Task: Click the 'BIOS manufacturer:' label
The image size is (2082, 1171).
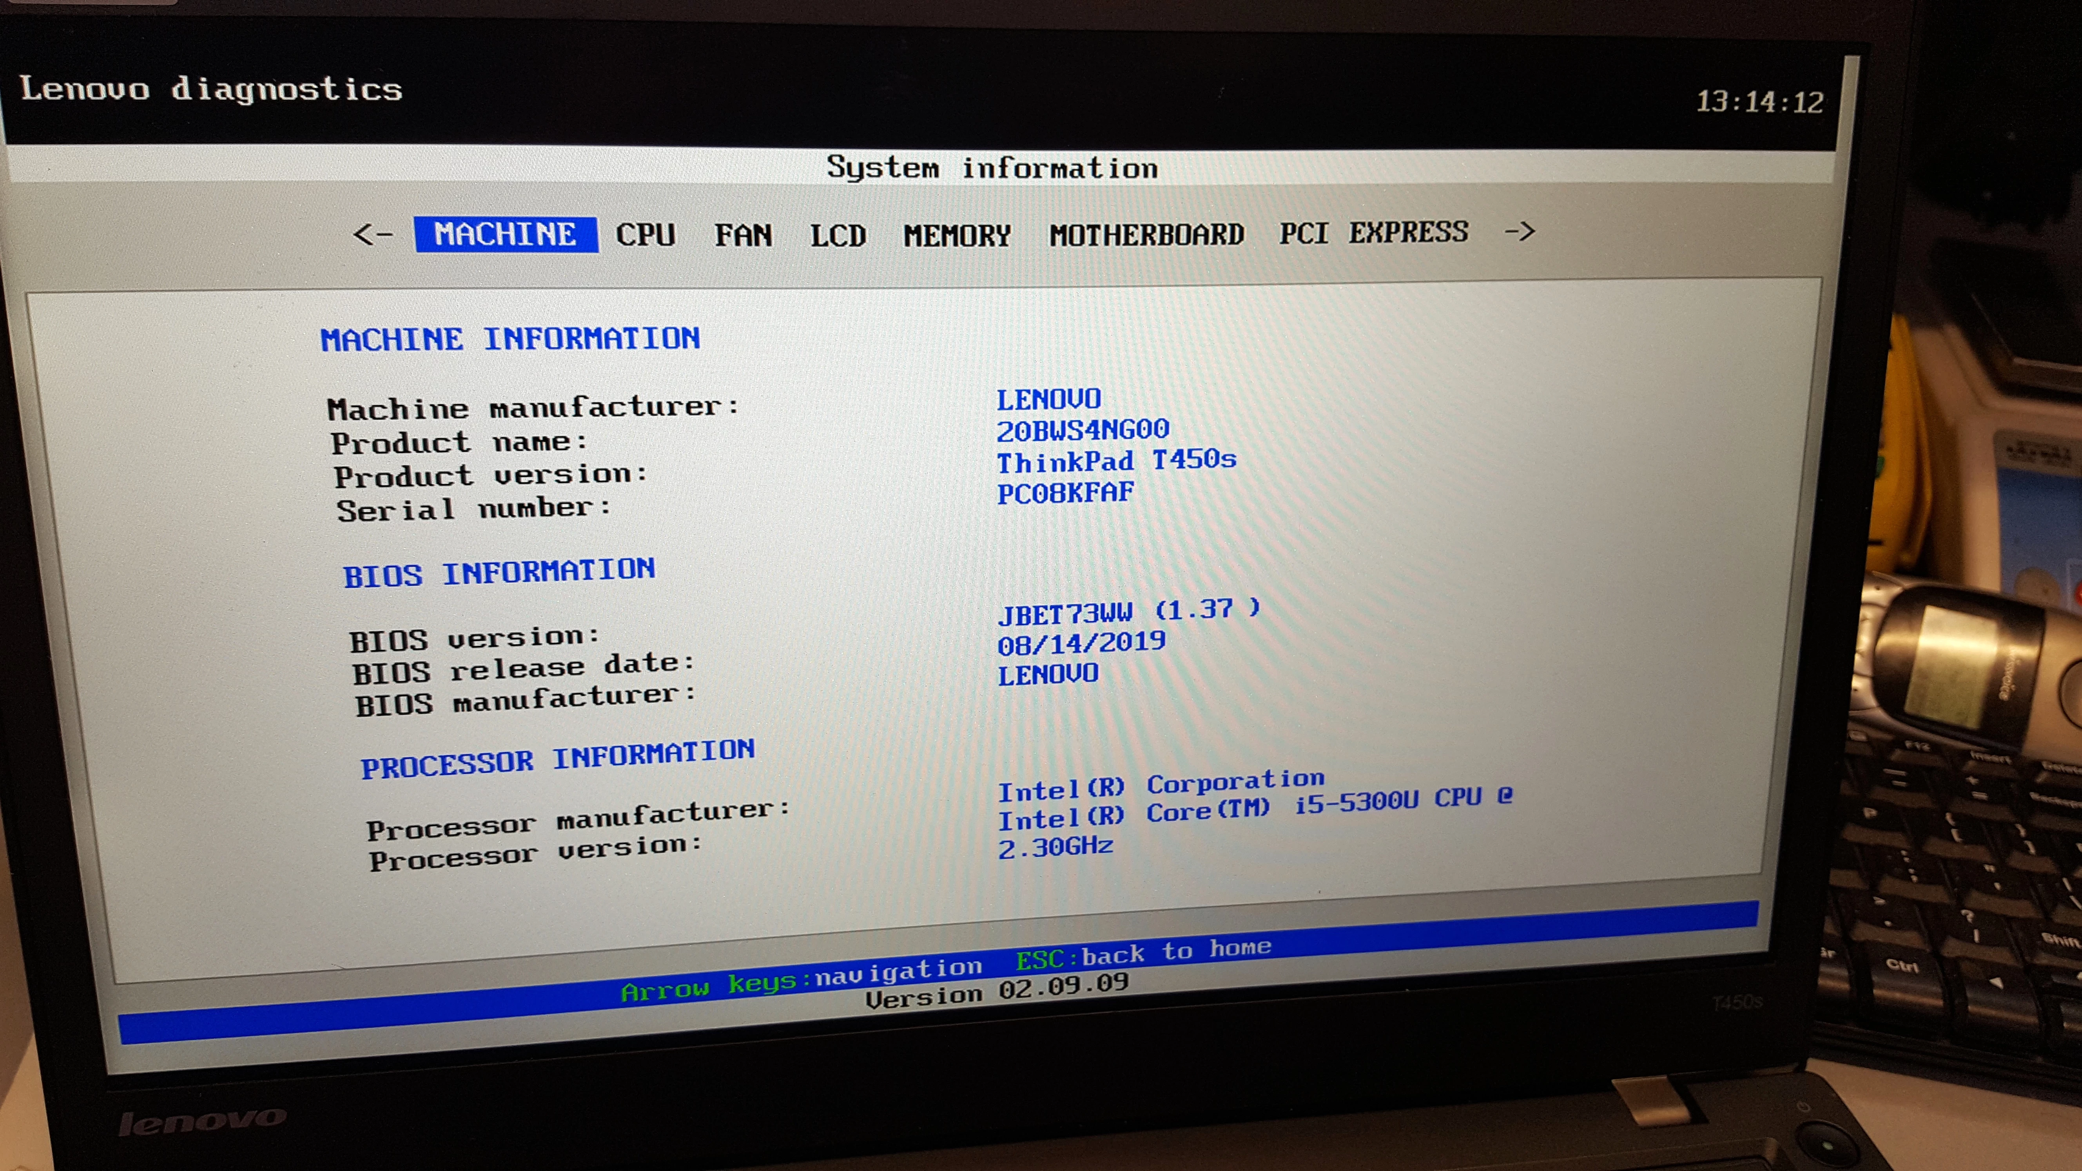Action: (x=525, y=700)
